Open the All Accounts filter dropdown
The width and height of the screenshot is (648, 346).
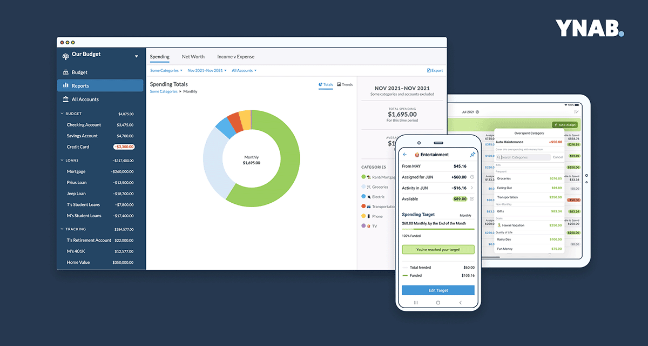[244, 70]
